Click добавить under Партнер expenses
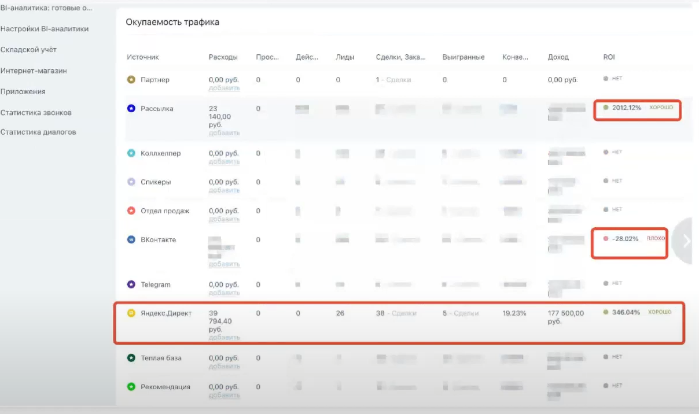 pos(224,88)
